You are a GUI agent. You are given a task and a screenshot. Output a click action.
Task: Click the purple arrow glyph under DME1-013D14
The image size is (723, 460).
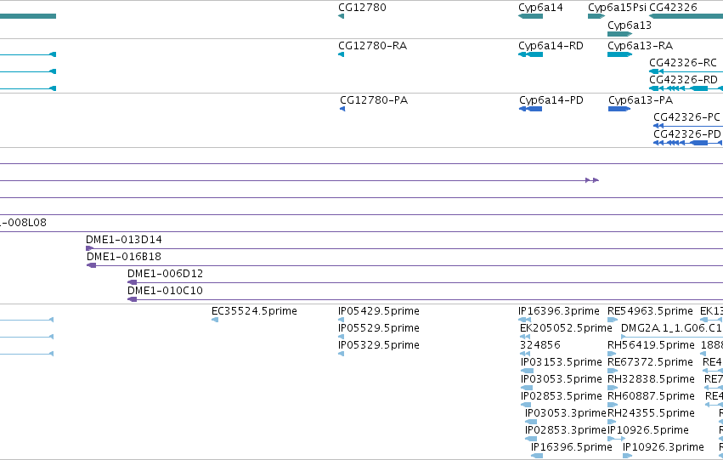tap(90, 248)
